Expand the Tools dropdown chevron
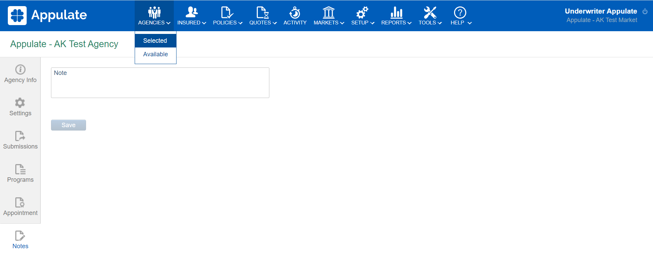 440,23
